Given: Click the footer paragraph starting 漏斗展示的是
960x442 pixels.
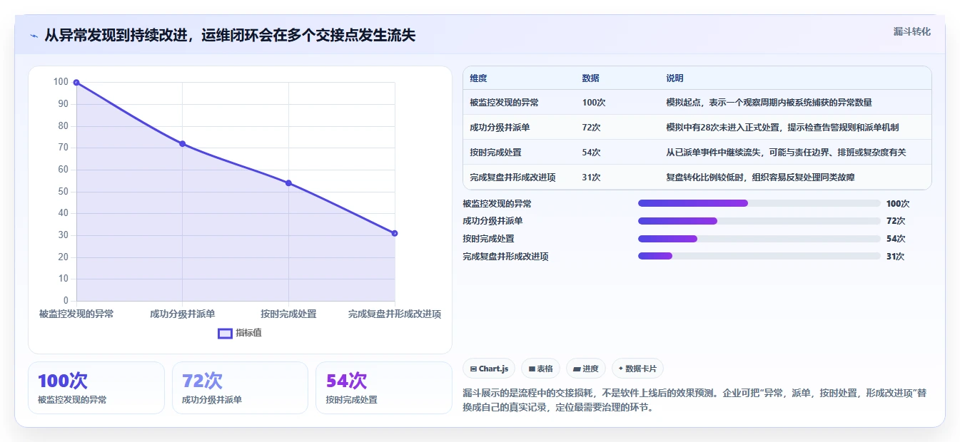Looking at the screenshot, I should 694,401.
